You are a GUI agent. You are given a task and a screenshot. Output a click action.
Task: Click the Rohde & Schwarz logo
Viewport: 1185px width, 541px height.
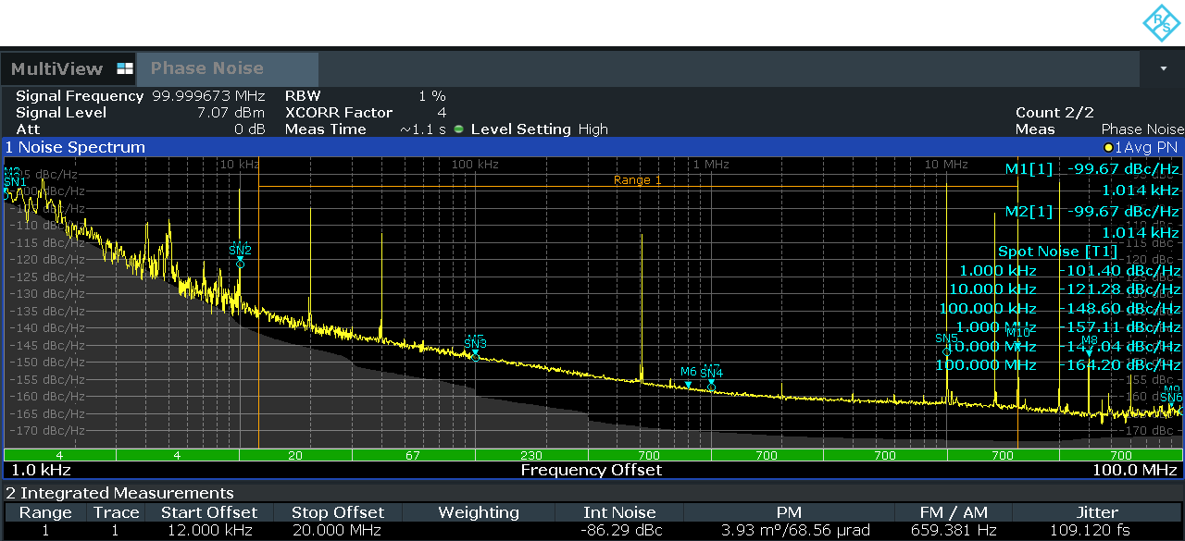click(1160, 22)
